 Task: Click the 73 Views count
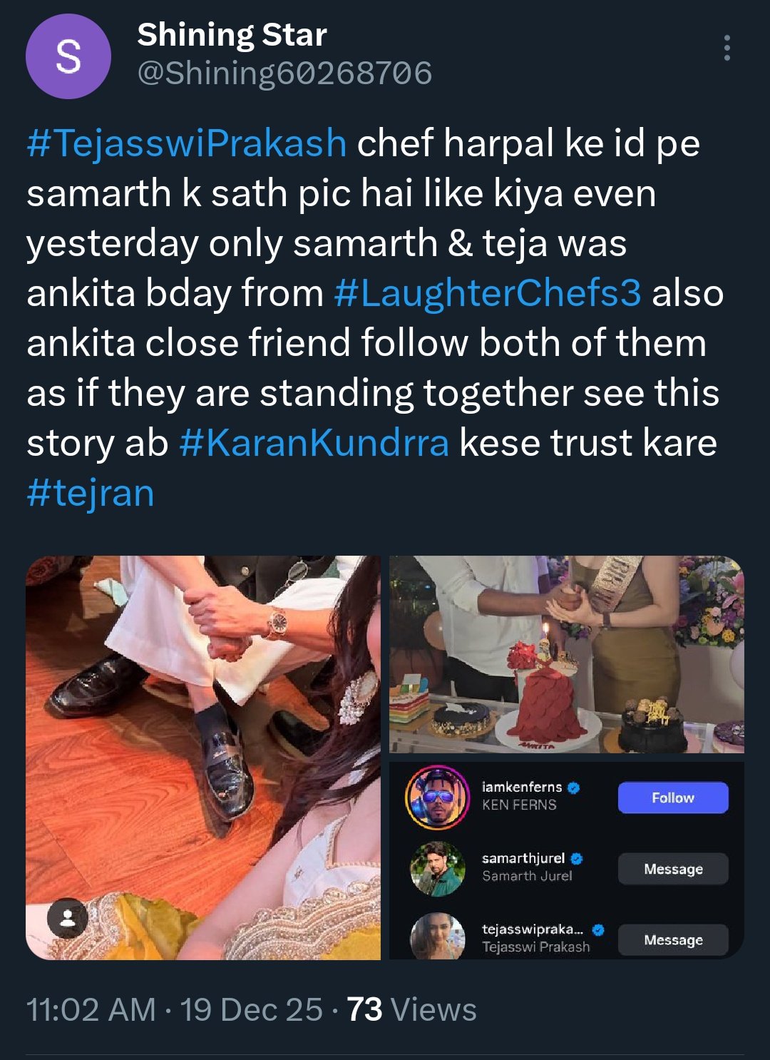[411, 1009]
